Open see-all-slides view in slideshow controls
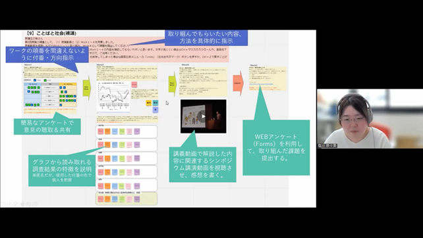The width and height of the screenshot is (423, 238). coord(22,204)
